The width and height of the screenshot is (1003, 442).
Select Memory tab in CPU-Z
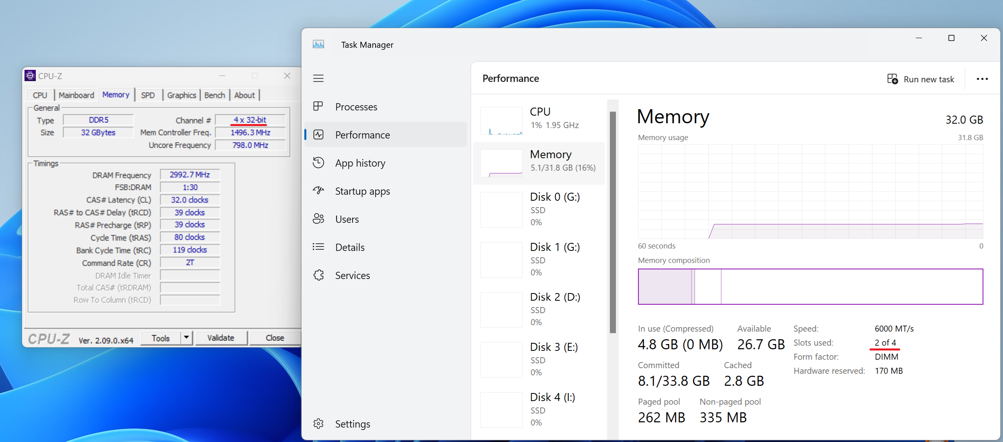pos(116,95)
